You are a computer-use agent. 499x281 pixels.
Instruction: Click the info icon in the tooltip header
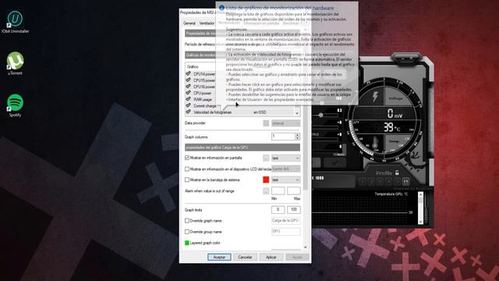221,8
